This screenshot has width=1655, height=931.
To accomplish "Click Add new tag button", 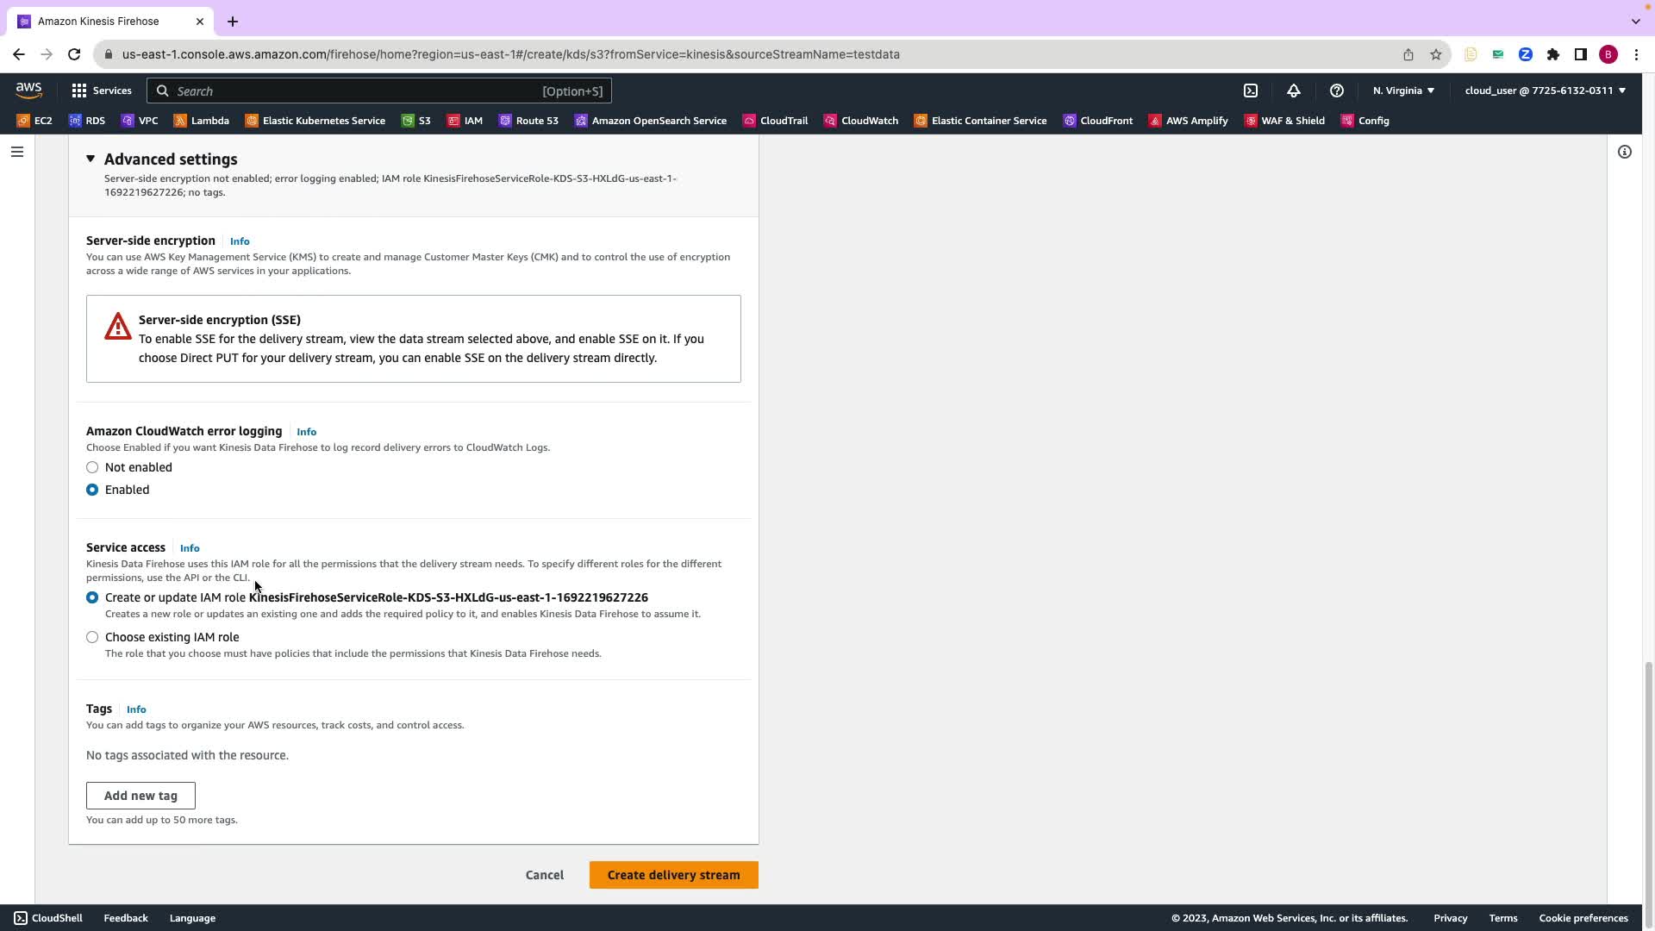I will pyautogui.click(x=141, y=796).
